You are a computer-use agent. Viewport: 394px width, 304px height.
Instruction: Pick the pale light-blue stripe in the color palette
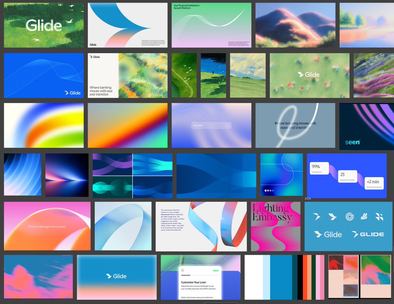pyautogui.click(x=267, y=277)
